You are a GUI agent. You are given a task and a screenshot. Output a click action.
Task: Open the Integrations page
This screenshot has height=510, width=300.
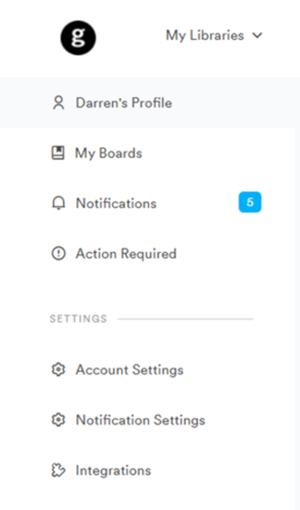tap(113, 471)
